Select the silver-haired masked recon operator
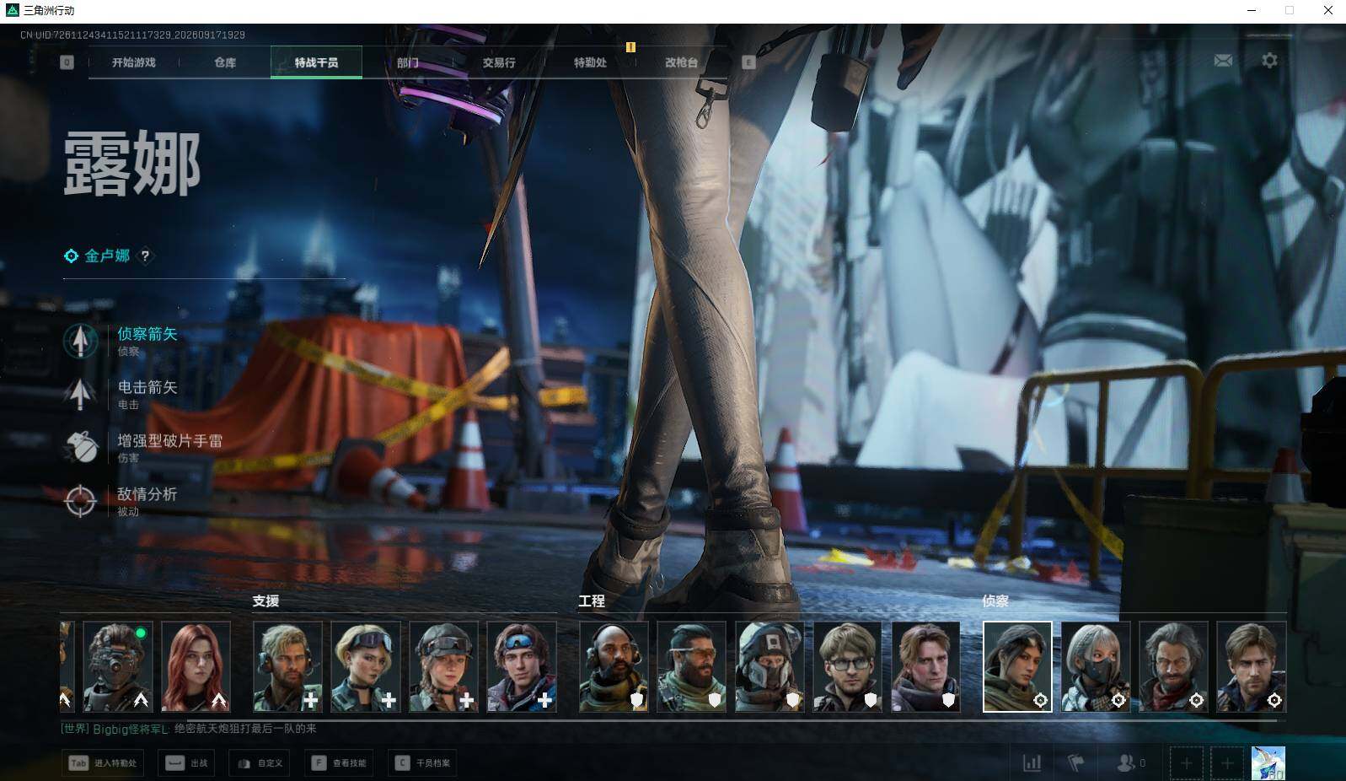This screenshot has height=781, width=1346. point(1096,666)
